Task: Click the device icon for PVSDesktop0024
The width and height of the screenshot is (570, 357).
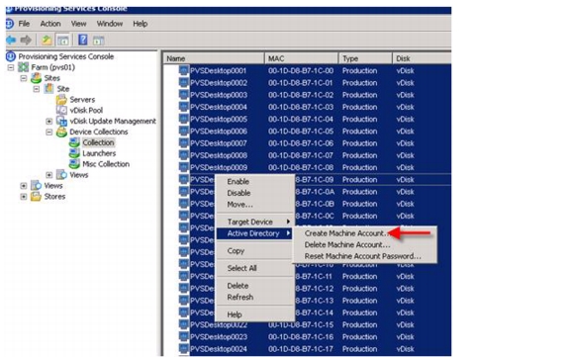Action: pos(184,349)
